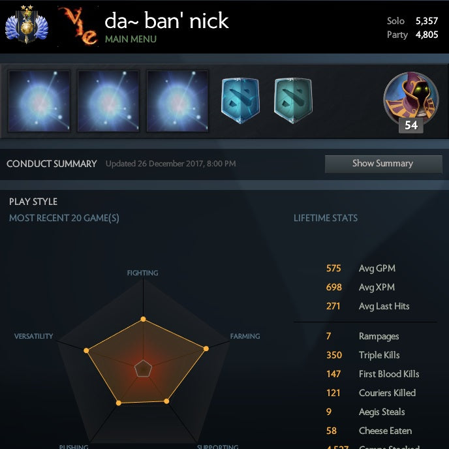Click the Show Summary button

point(384,164)
